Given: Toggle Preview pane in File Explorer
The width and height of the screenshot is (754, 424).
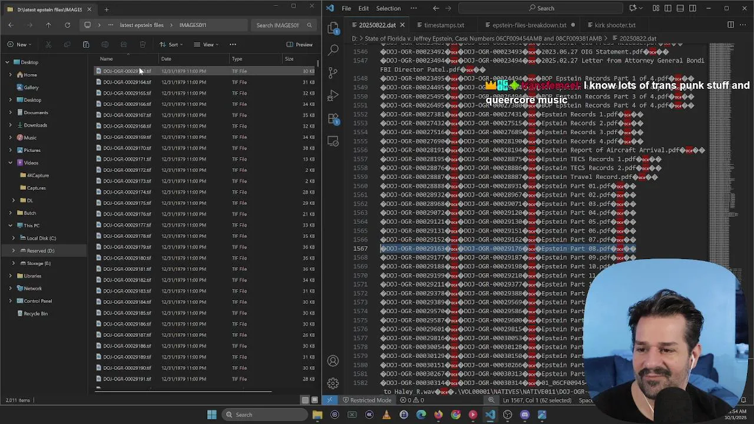Looking at the screenshot, I should click(x=299, y=45).
